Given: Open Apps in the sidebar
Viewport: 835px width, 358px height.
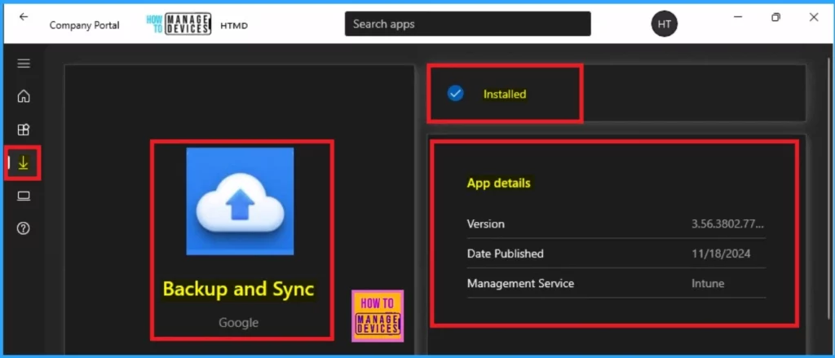Looking at the screenshot, I should click(24, 130).
